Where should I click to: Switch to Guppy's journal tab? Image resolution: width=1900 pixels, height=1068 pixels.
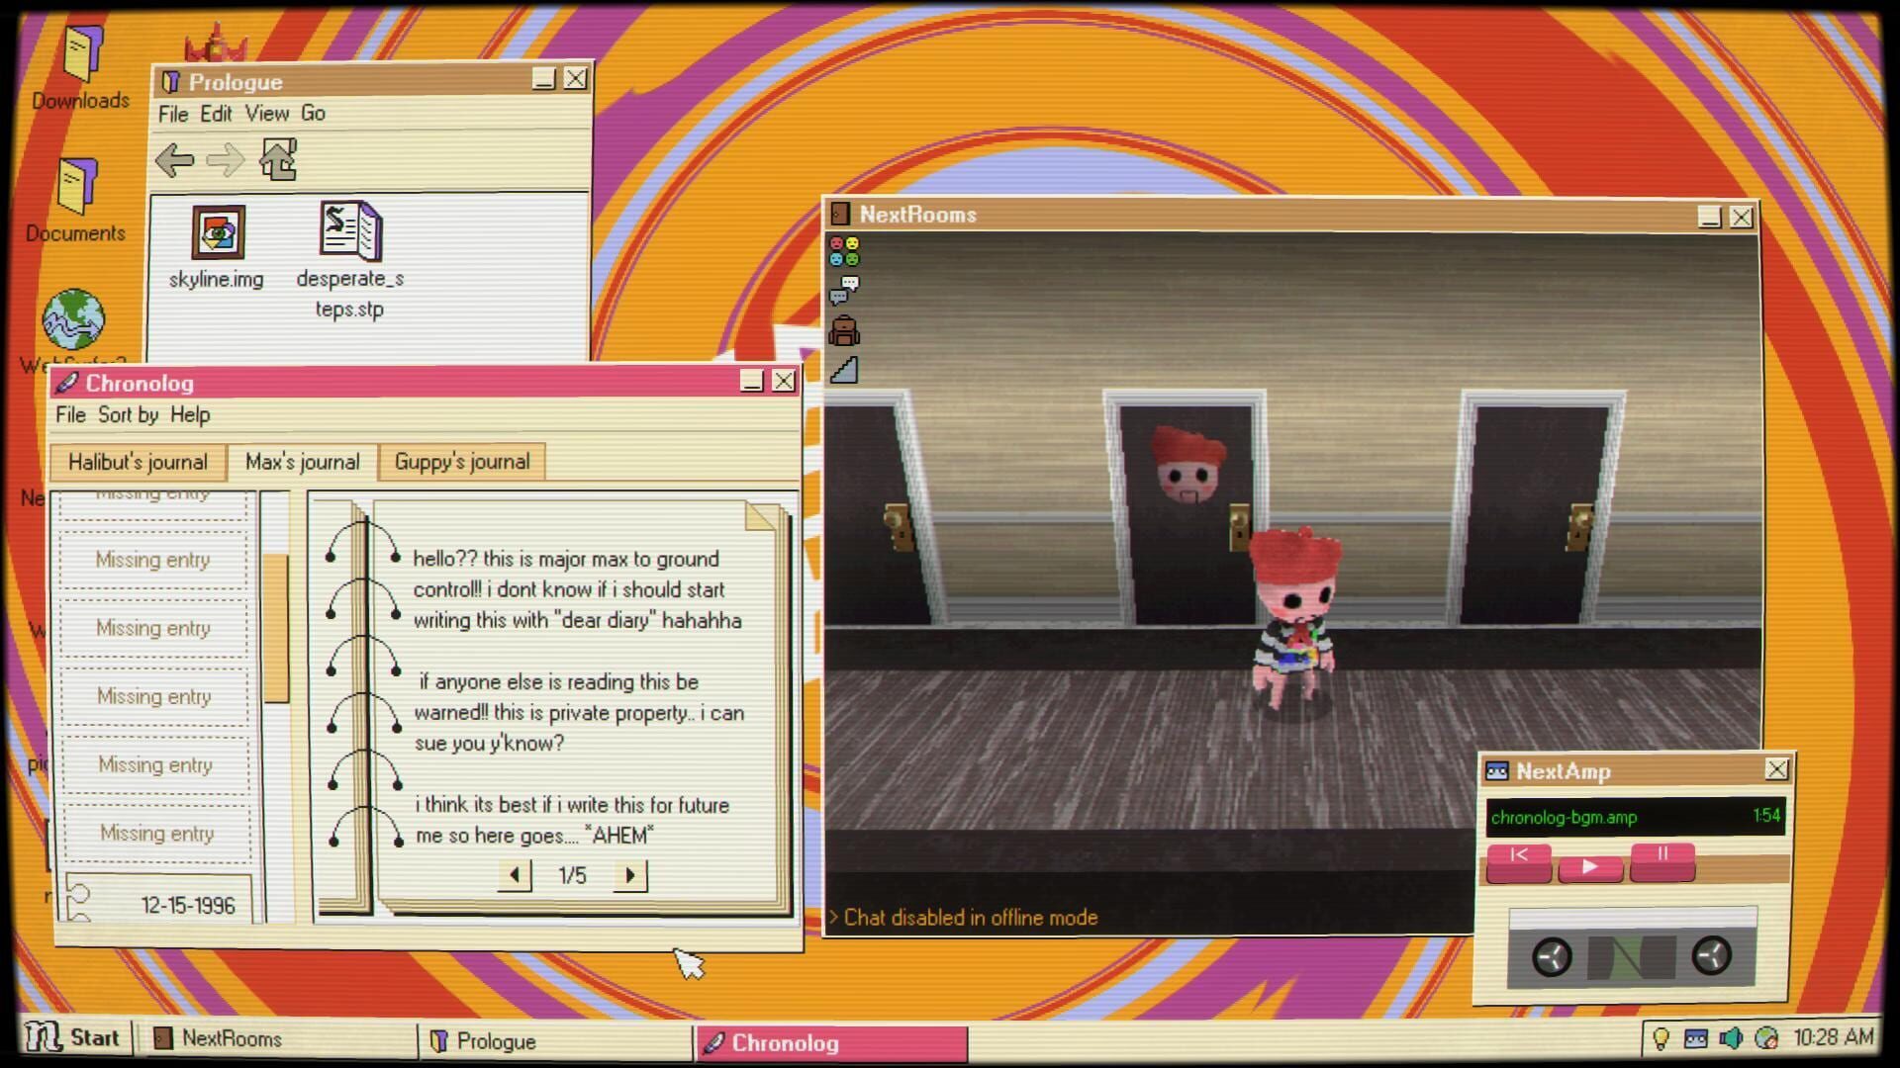click(x=461, y=461)
